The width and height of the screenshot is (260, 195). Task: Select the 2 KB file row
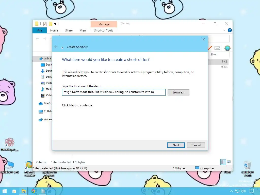[218, 67]
